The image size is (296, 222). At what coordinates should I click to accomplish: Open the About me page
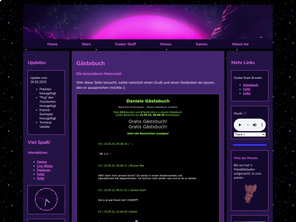pos(240,44)
